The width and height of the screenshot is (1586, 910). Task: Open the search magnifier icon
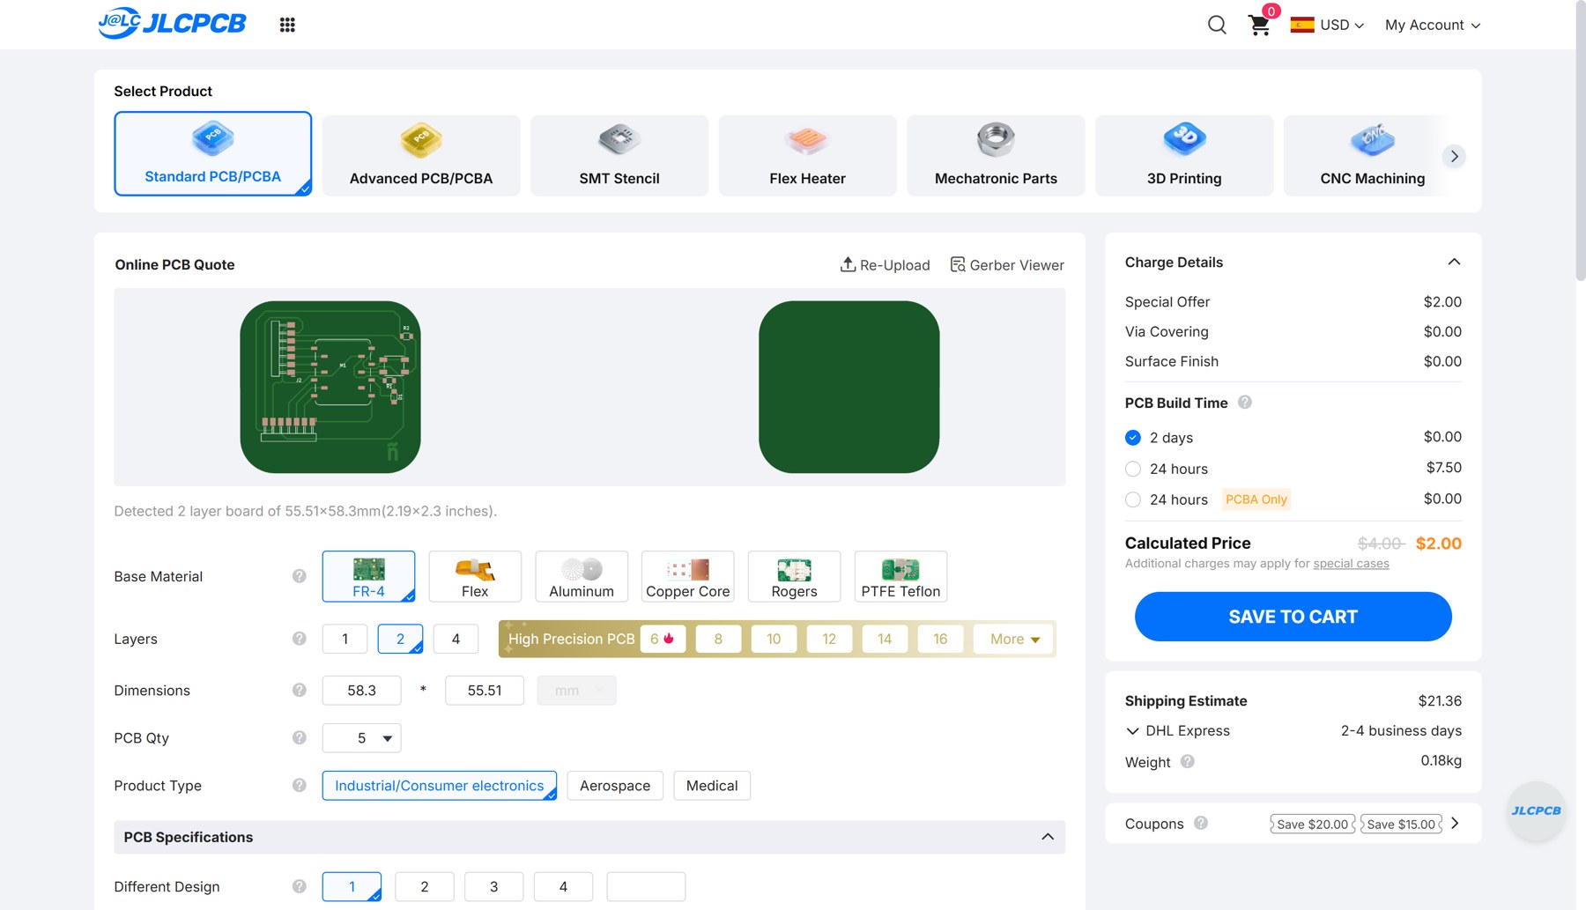1217,25
